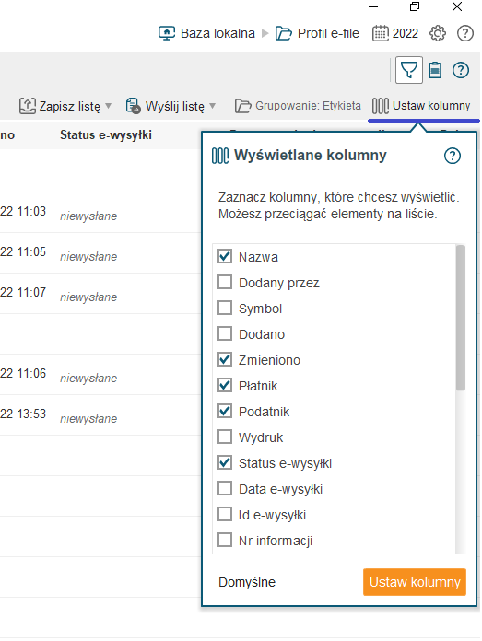
Task: Click the Baza lokalna monitor icon
Action: (167, 33)
